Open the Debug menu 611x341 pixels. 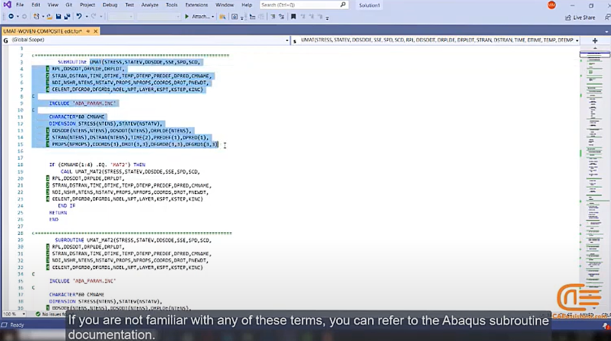[x=109, y=5]
